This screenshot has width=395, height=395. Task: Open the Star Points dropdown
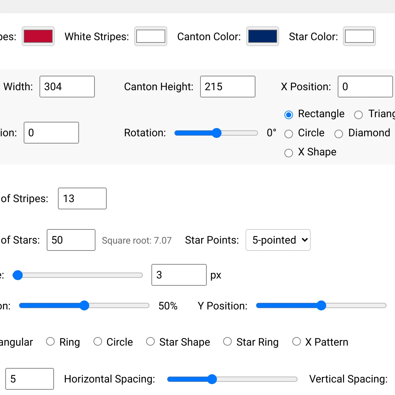(x=278, y=240)
